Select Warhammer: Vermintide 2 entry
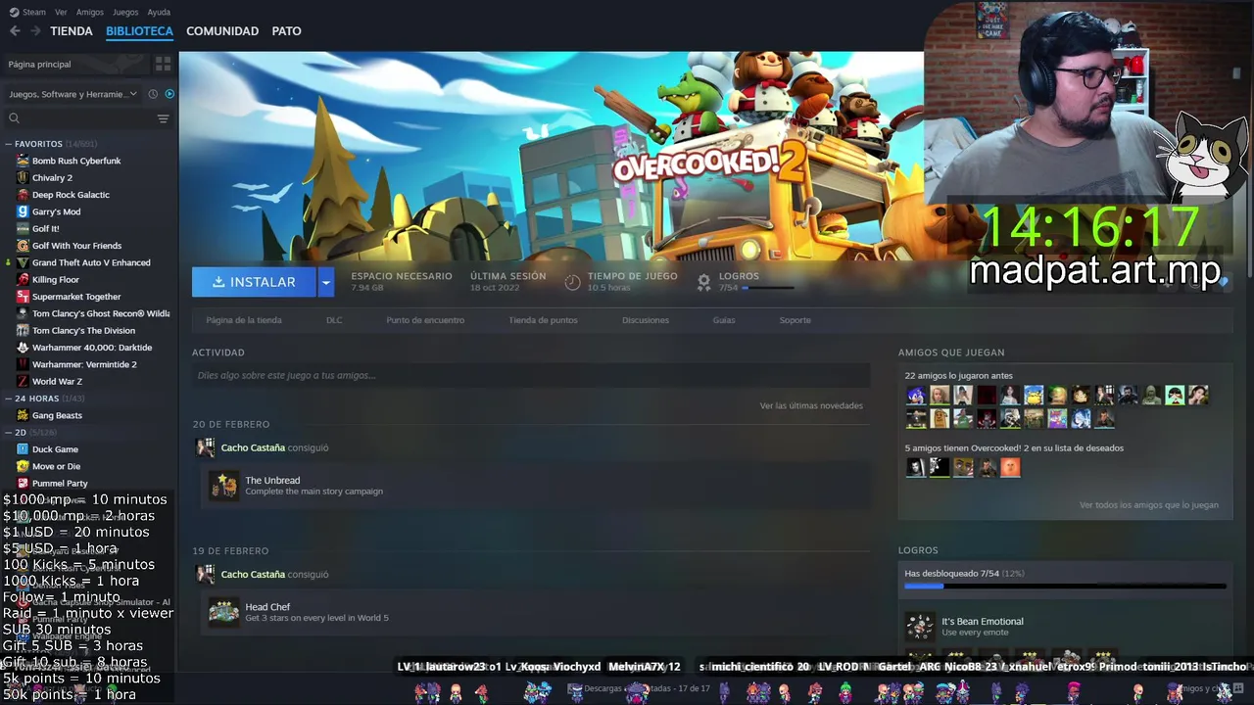The width and height of the screenshot is (1254, 705). [84, 364]
